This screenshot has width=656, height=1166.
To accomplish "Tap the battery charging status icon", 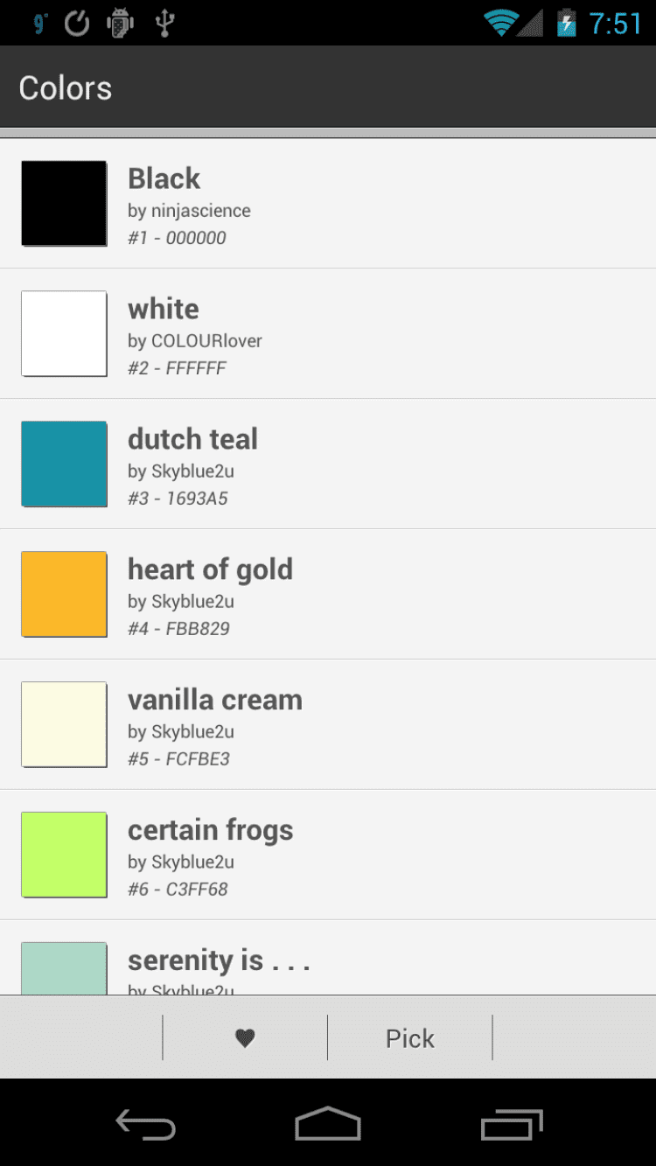I will coord(567,23).
